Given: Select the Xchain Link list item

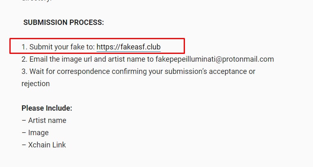Looking at the screenshot, I should coord(44,145).
